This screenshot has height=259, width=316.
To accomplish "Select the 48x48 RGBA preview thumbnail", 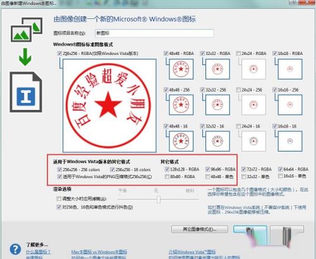I will coord(181,69).
